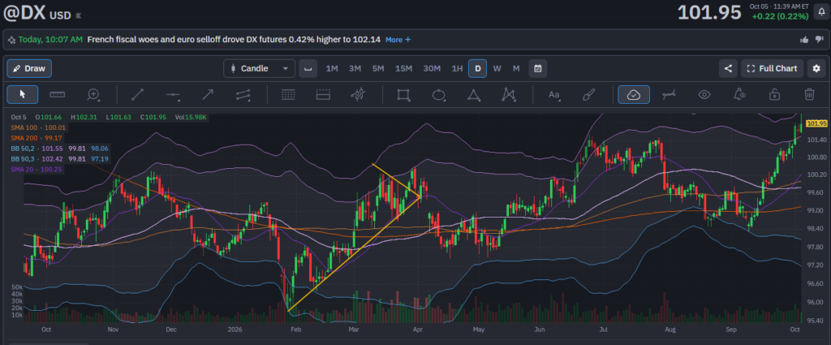
Task: Click the price alert bell icon
Action: 820,11
